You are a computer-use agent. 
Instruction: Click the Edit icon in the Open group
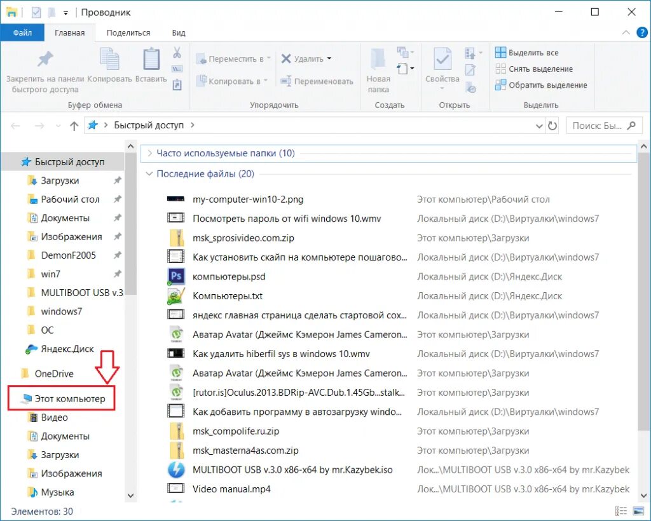pyautogui.click(x=470, y=70)
